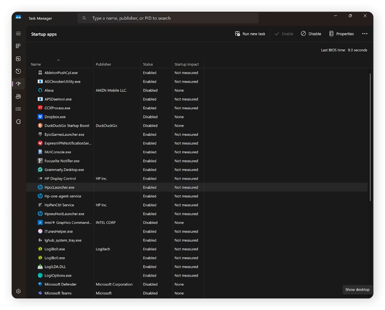Open Task Manager settings gear
This screenshot has width=385, height=310.
(18, 291)
